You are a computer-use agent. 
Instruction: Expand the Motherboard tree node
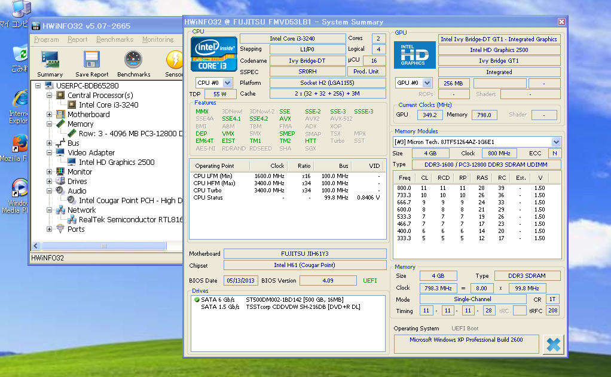pos(50,115)
